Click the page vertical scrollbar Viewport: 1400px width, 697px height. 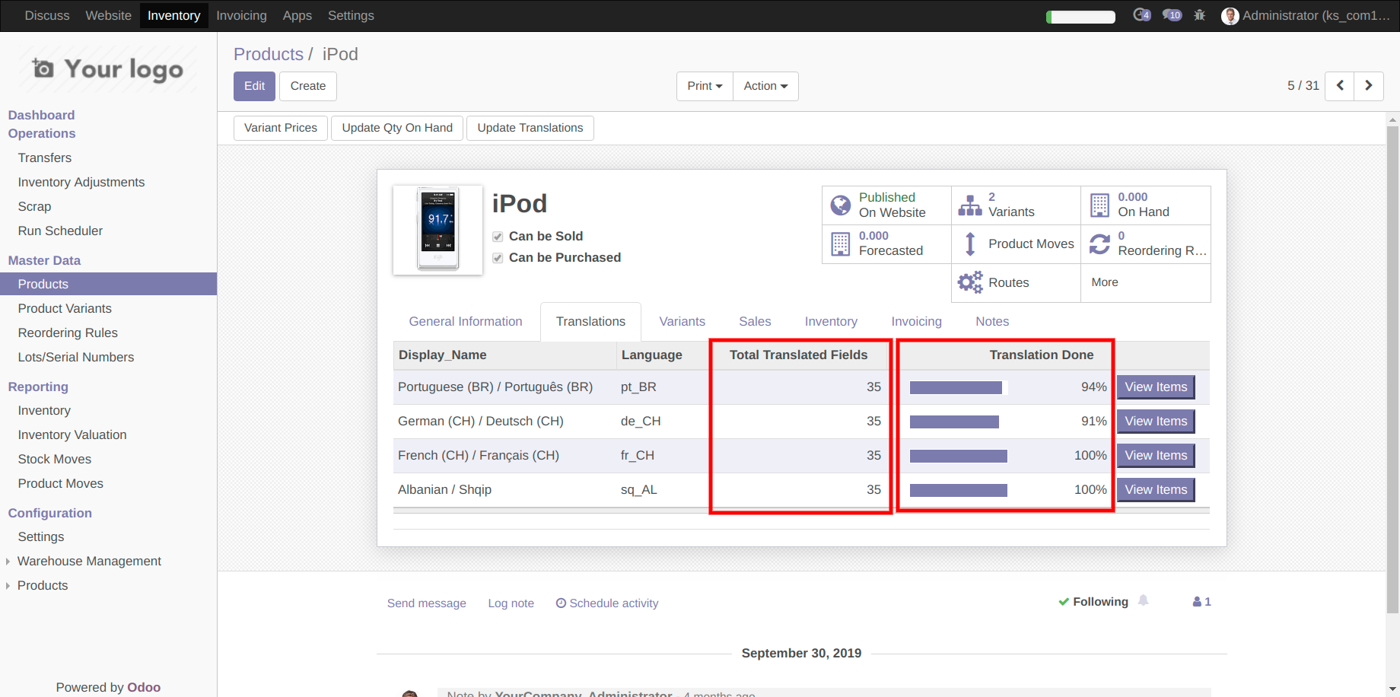[1392, 369]
